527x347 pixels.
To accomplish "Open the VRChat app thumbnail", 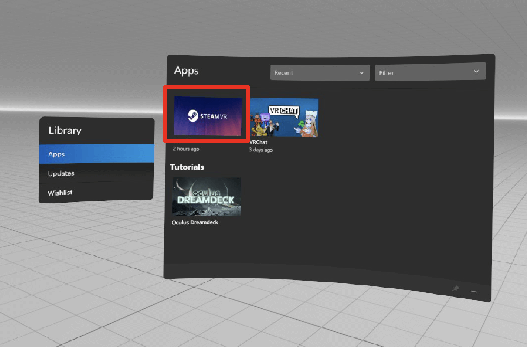I will click(x=284, y=118).
